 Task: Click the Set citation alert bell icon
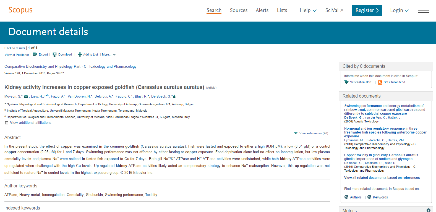click(x=346, y=82)
